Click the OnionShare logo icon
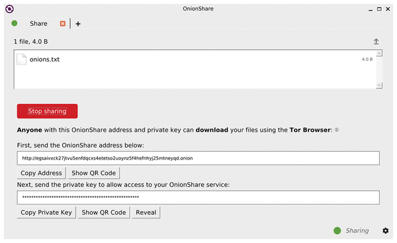397x243 pixels. [9, 9]
